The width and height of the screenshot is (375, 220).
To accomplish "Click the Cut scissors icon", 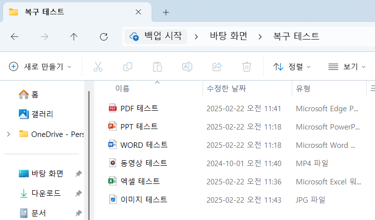I will (98, 67).
